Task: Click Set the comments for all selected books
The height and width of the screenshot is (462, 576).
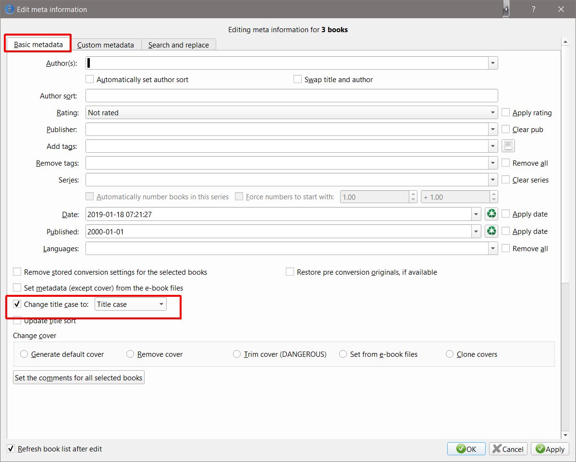Action: point(79,377)
